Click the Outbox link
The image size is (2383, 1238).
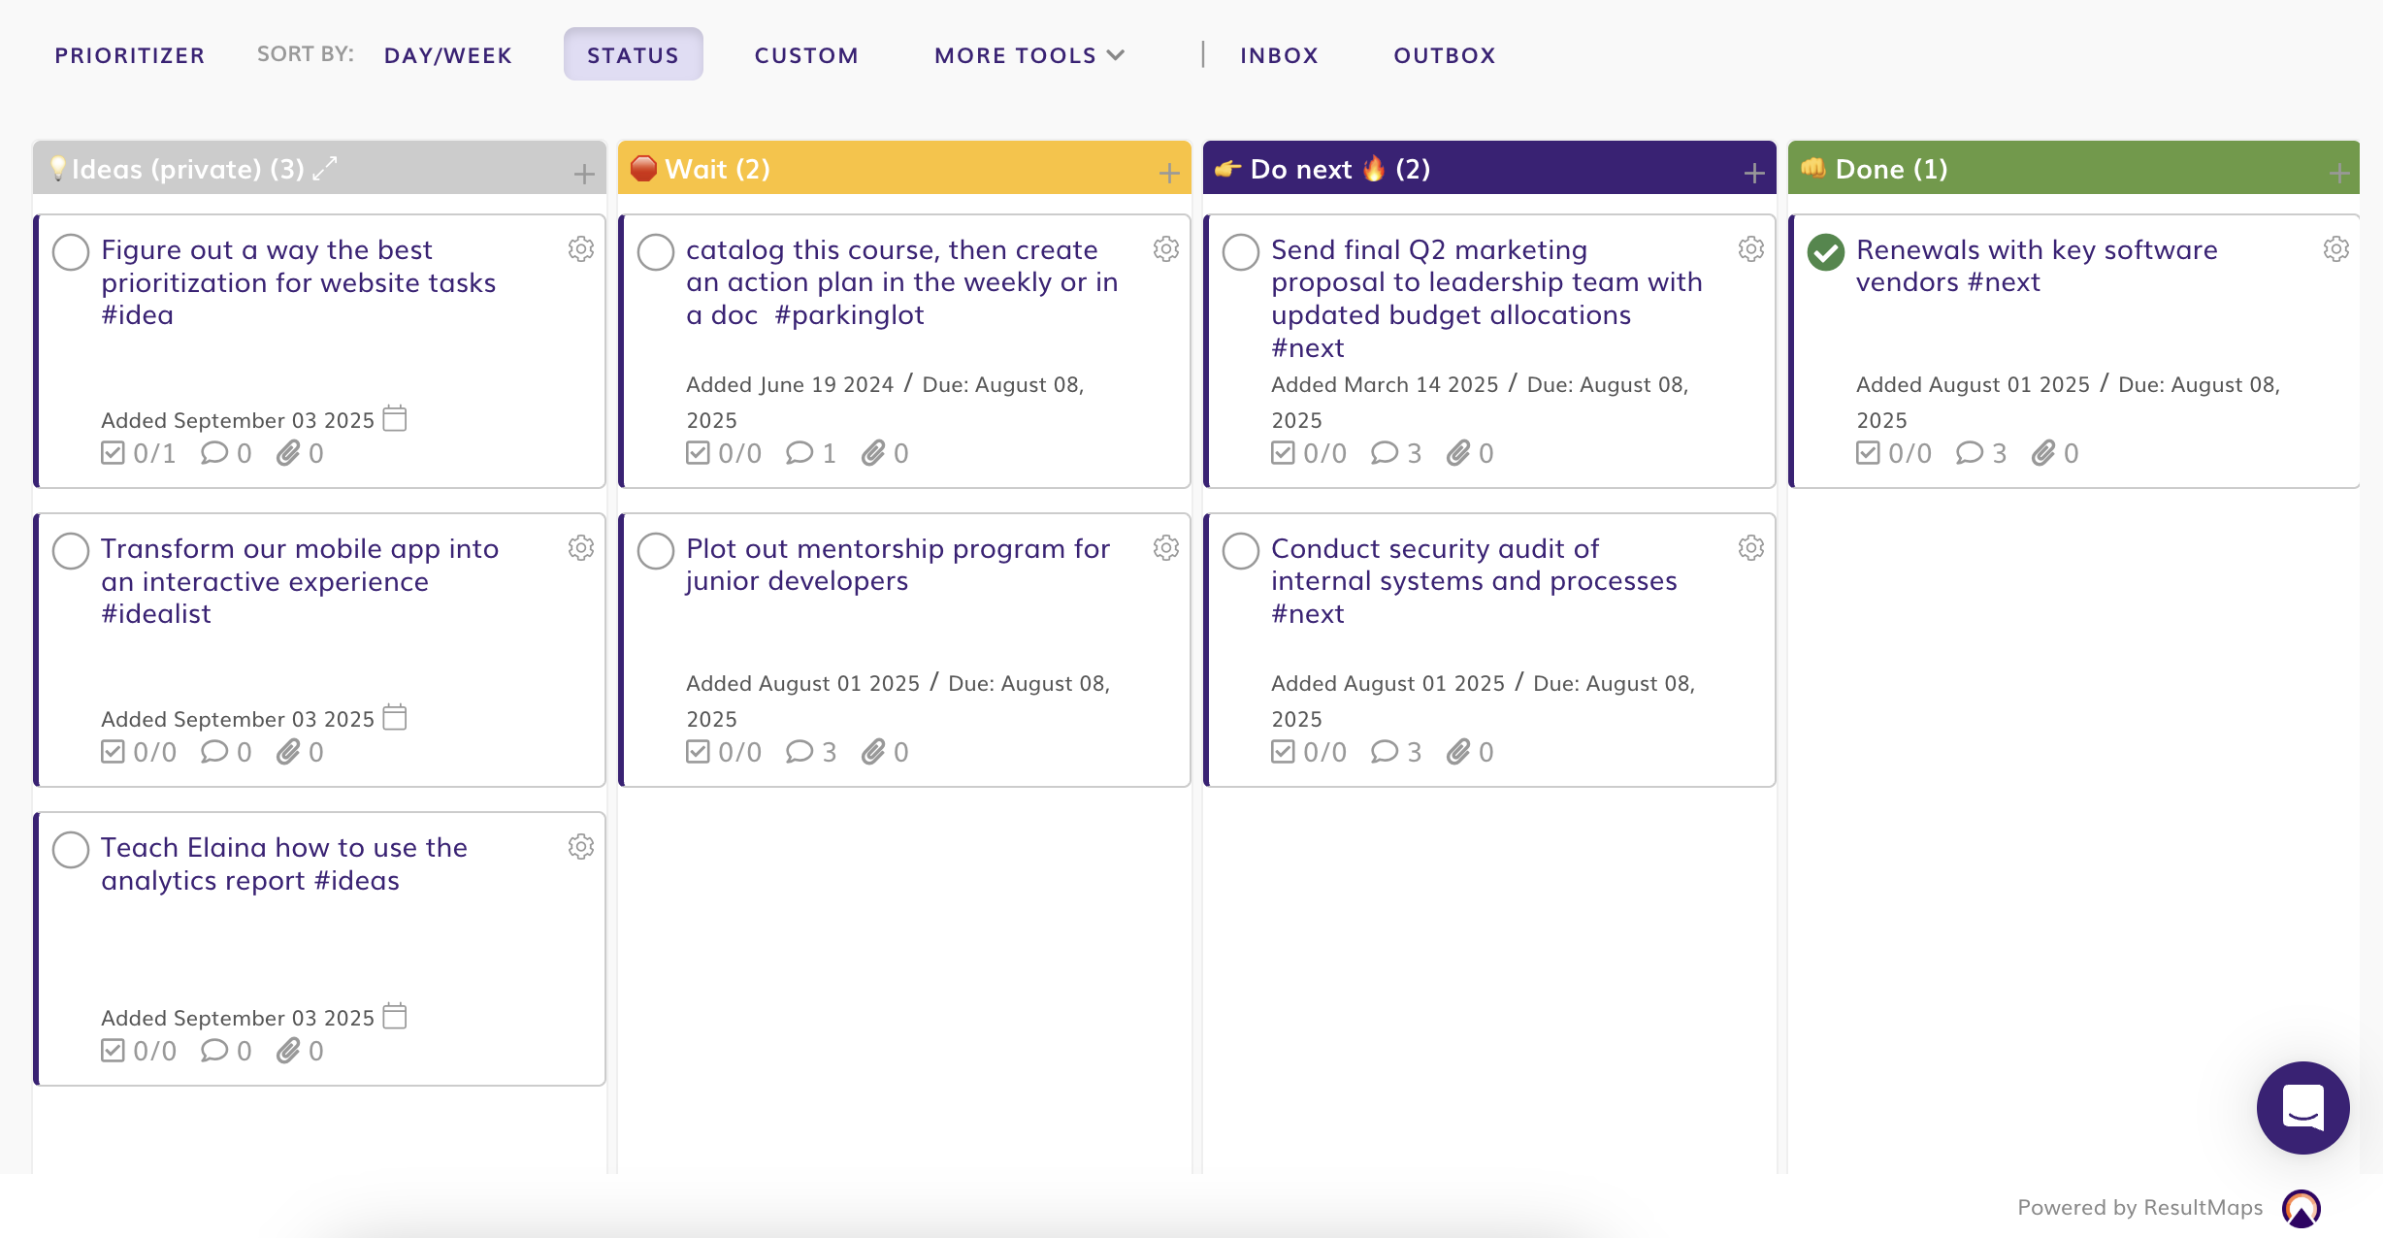[1444, 55]
